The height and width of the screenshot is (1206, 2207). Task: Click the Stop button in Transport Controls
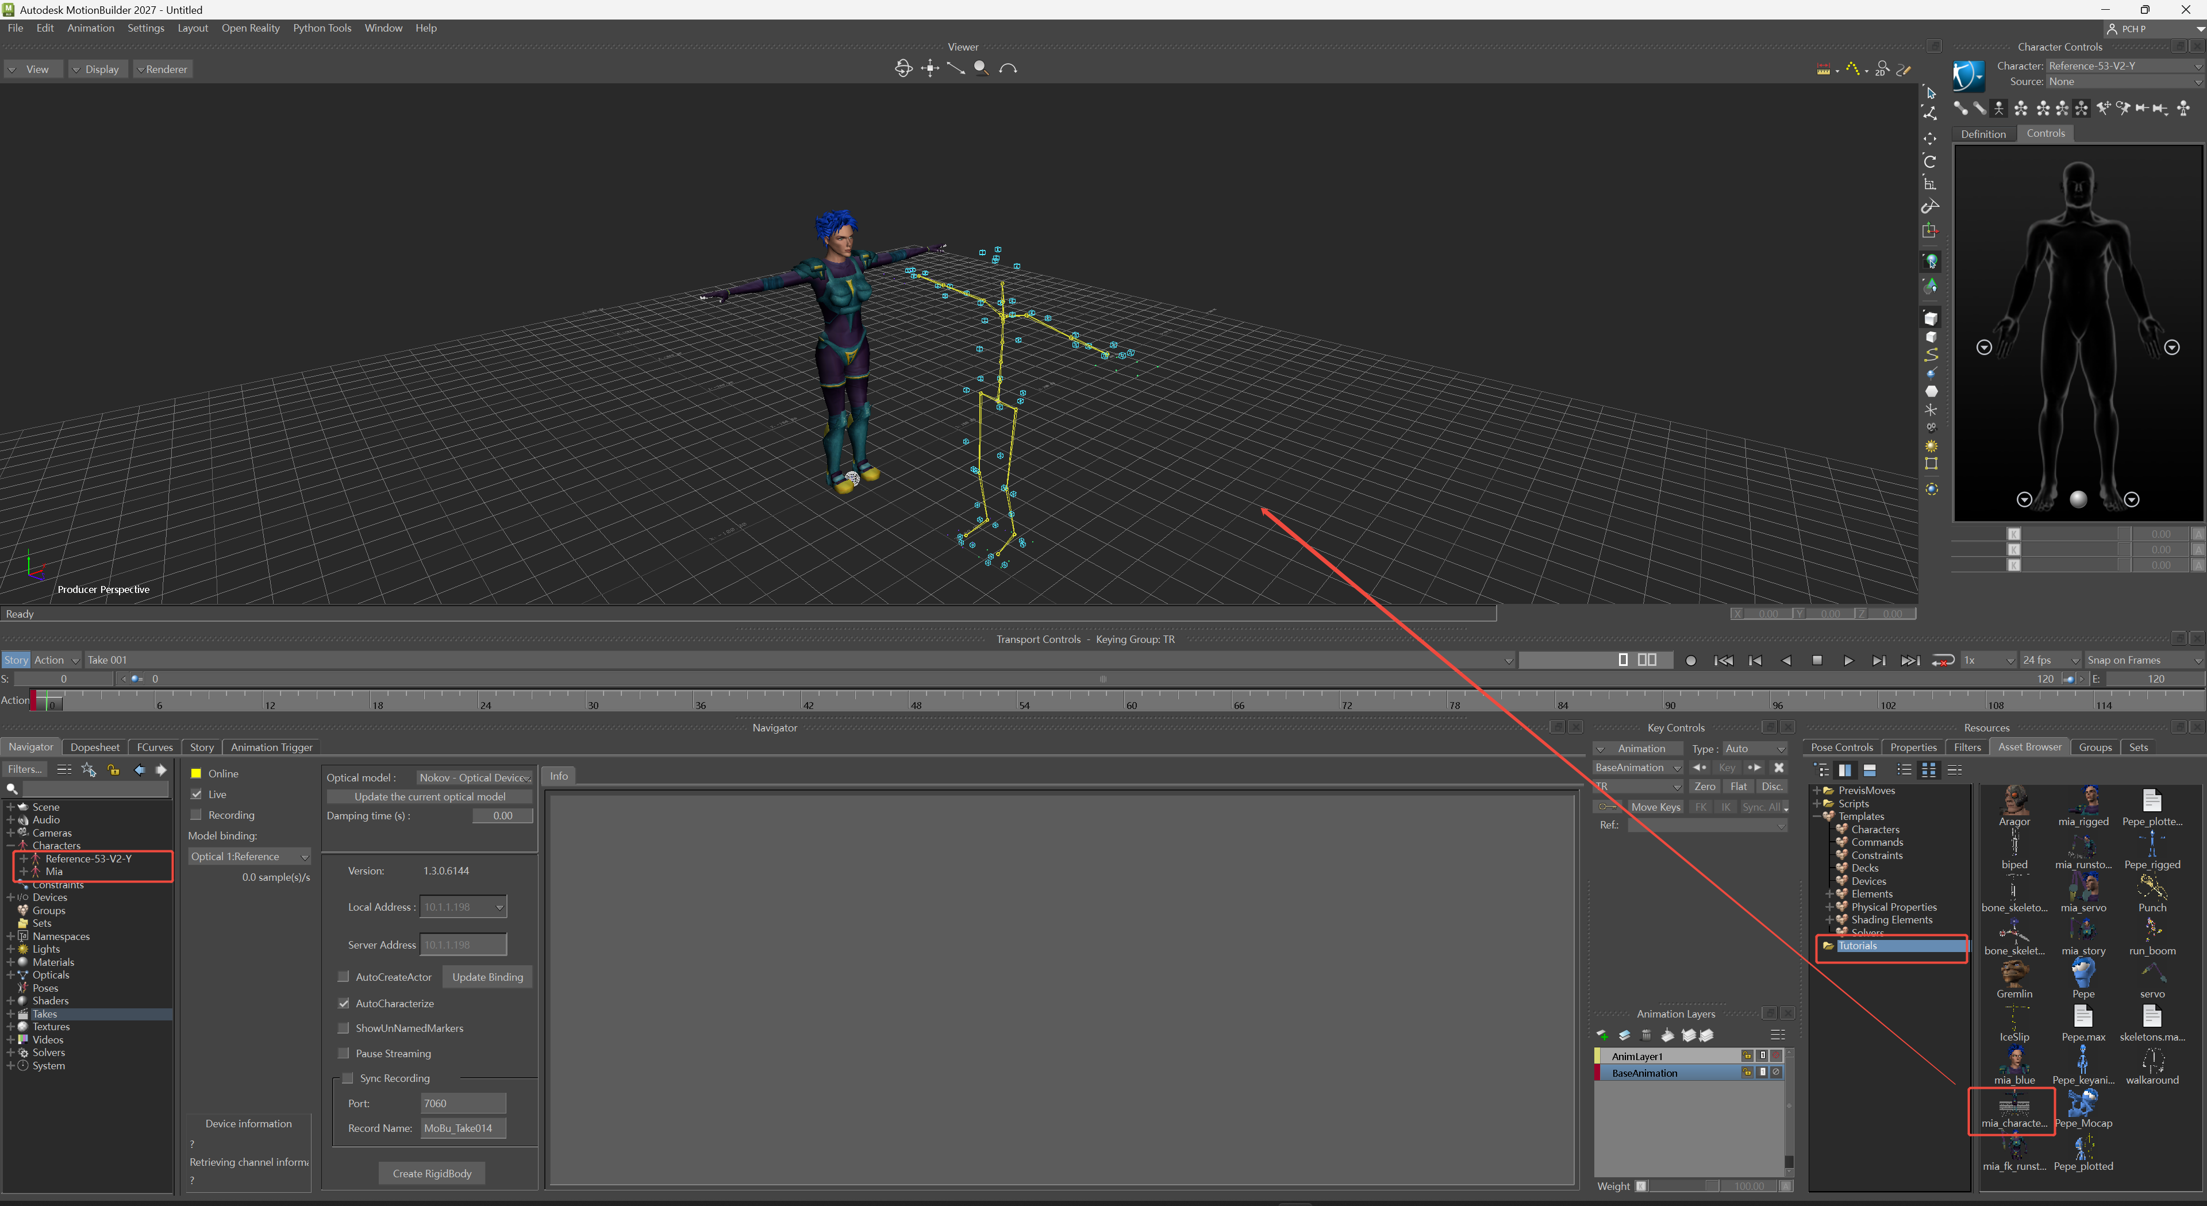click(x=1817, y=660)
